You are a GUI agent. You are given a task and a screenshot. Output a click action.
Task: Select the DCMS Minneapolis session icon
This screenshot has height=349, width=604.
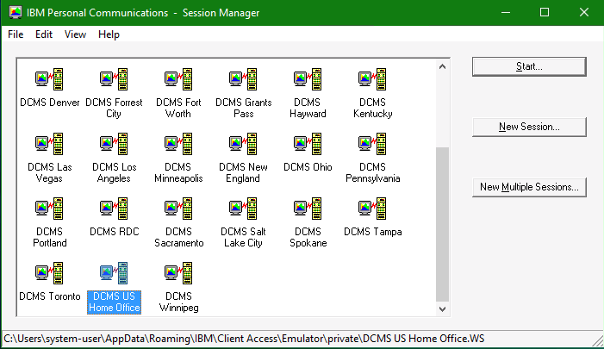pyautogui.click(x=178, y=144)
